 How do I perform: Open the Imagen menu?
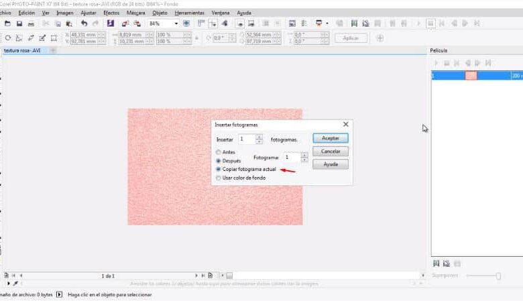(65, 13)
